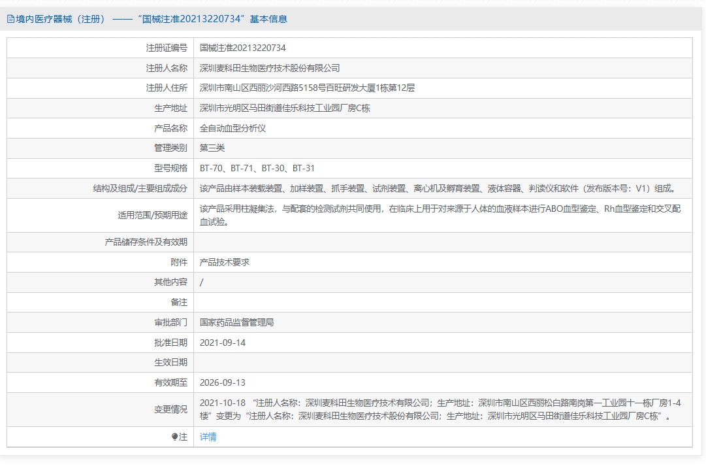The image size is (706, 472).
Task: Select the value 国家药品监督管理局
Action: click(x=237, y=322)
